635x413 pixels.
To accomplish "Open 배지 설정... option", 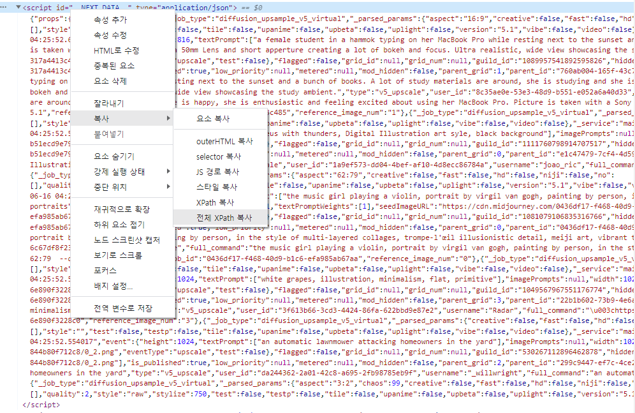I will (122, 286).
